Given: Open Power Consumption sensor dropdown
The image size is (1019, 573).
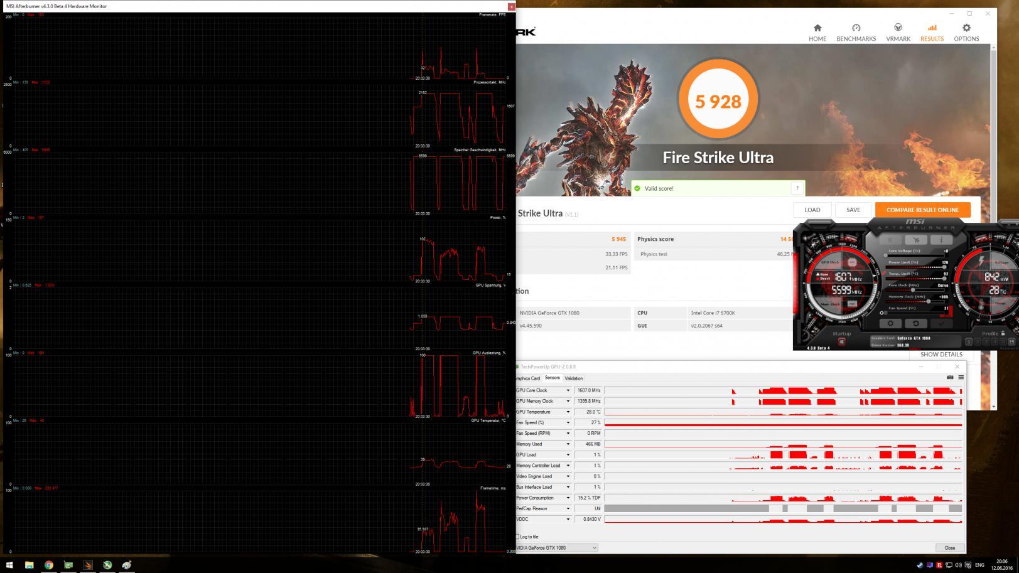Looking at the screenshot, I should (x=568, y=498).
